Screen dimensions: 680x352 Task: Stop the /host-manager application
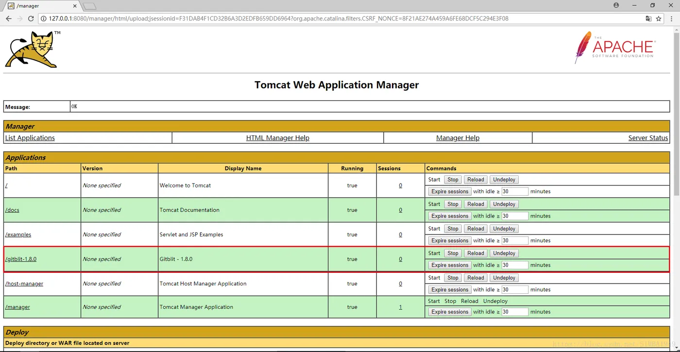pyautogui.click(x=453, y=278)
